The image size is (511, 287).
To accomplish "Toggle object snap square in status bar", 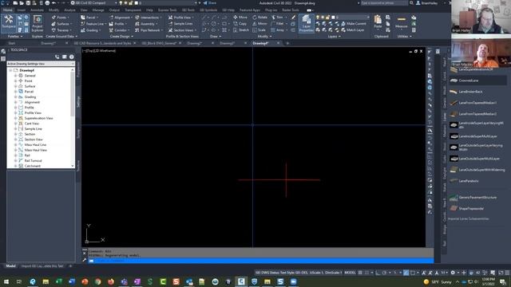I will point(413,273).
